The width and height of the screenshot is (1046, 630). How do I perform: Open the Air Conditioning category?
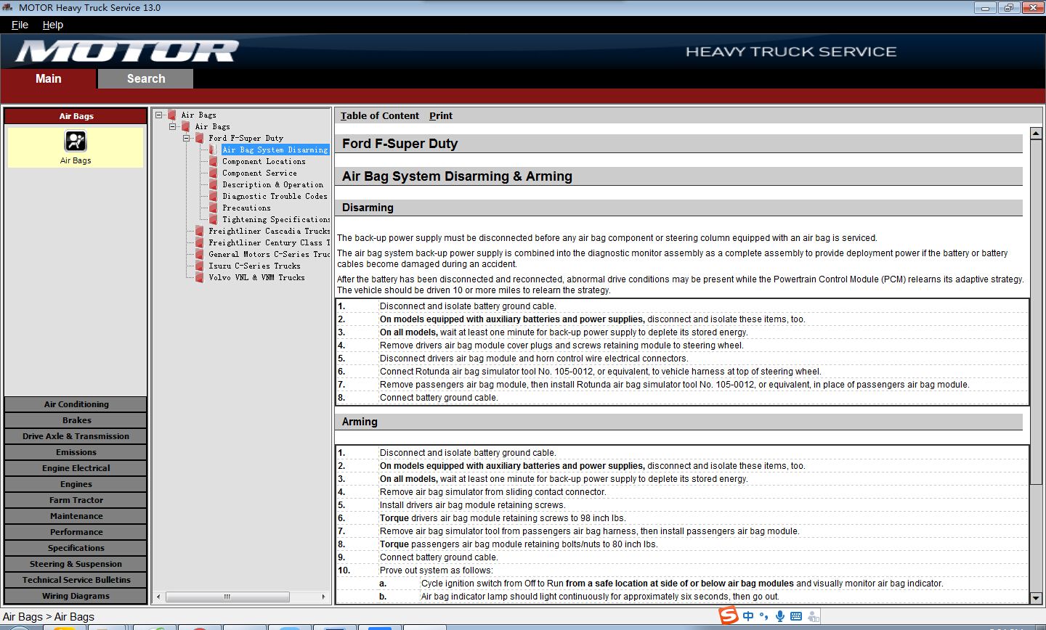pyautogui.click(x=76, y=404)
